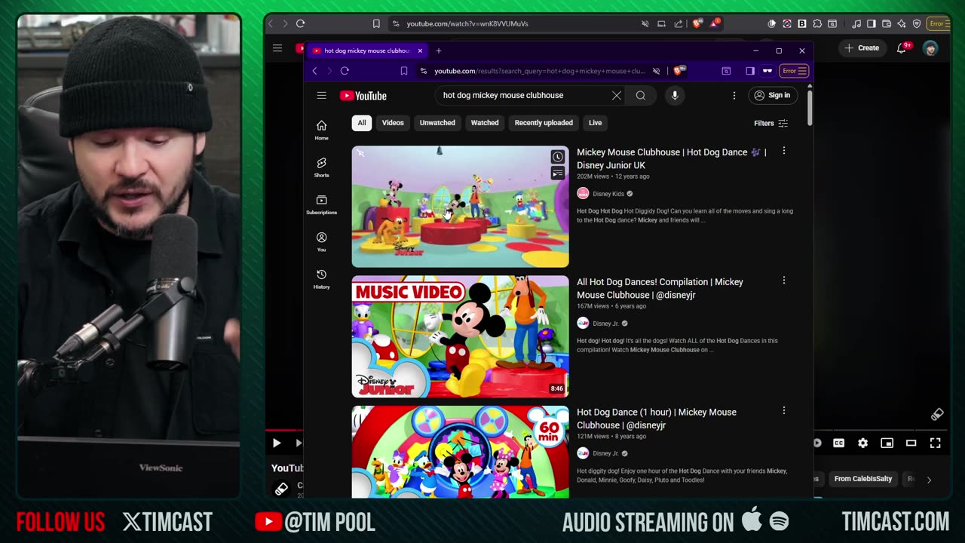The height and width of the screenshot is (543, 965).
Task: Toggle sidebar panel in front browser toolbar
Action: (750, 71)
